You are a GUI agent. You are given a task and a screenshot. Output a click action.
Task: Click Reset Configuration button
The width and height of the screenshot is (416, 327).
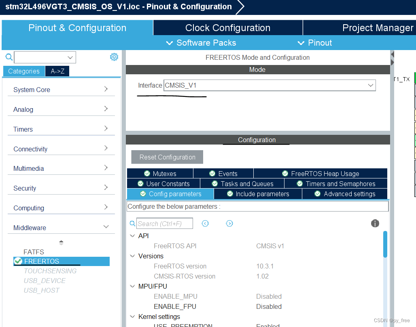pyautogui.click(x=167, y=157)
